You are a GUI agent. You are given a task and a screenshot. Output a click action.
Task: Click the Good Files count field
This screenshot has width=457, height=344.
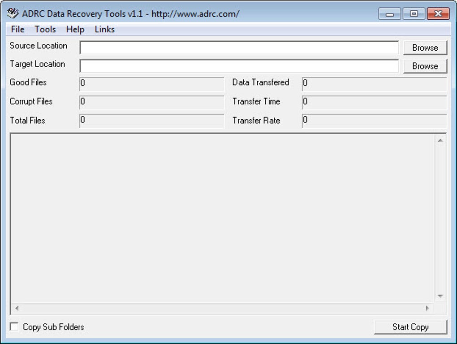(x=151, y=84)
